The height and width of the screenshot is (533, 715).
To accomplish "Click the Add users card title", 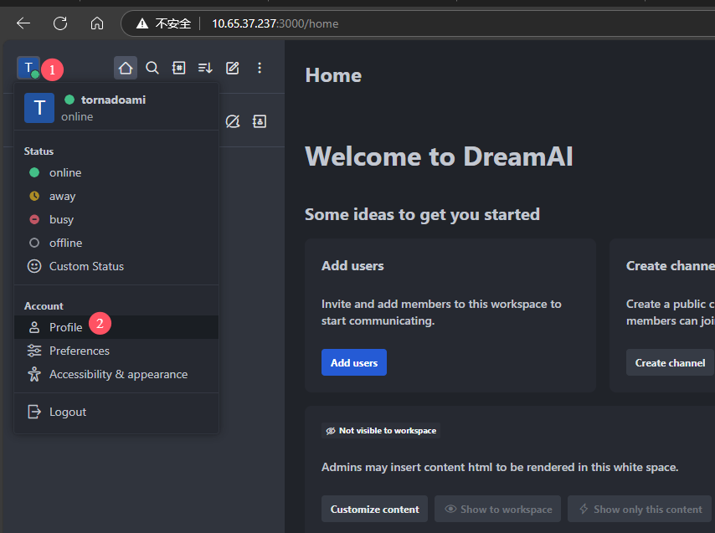I will [352, 265].
